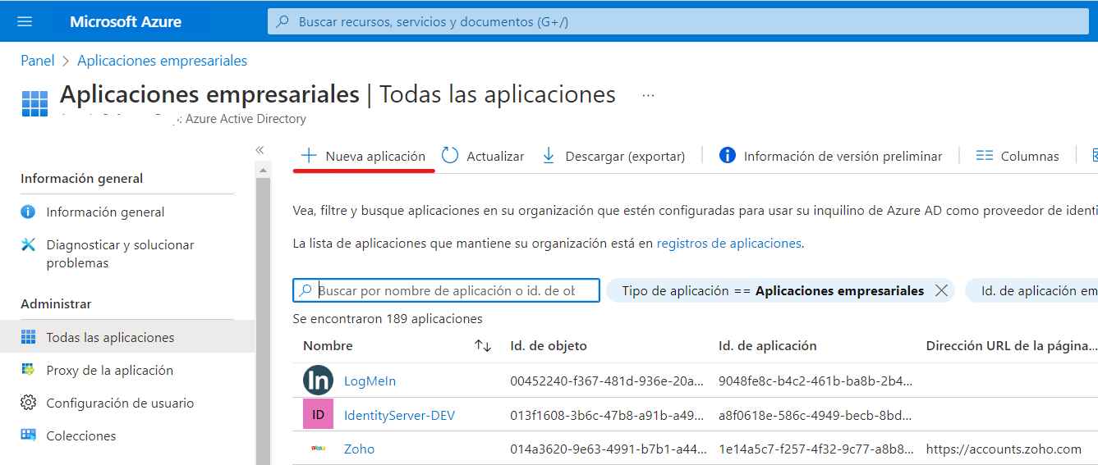
Task: Select LogMeIn object id 00452240-f367
Action: coord(607,381)
